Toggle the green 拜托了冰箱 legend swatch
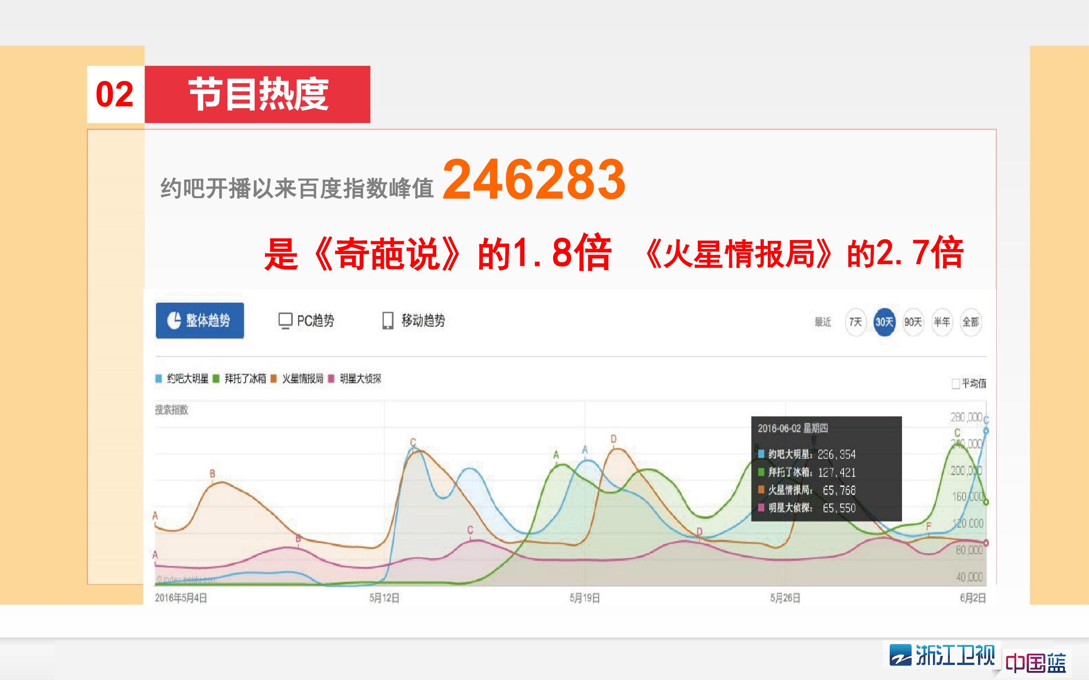1089x680 pixels. (x=217, y=379)
